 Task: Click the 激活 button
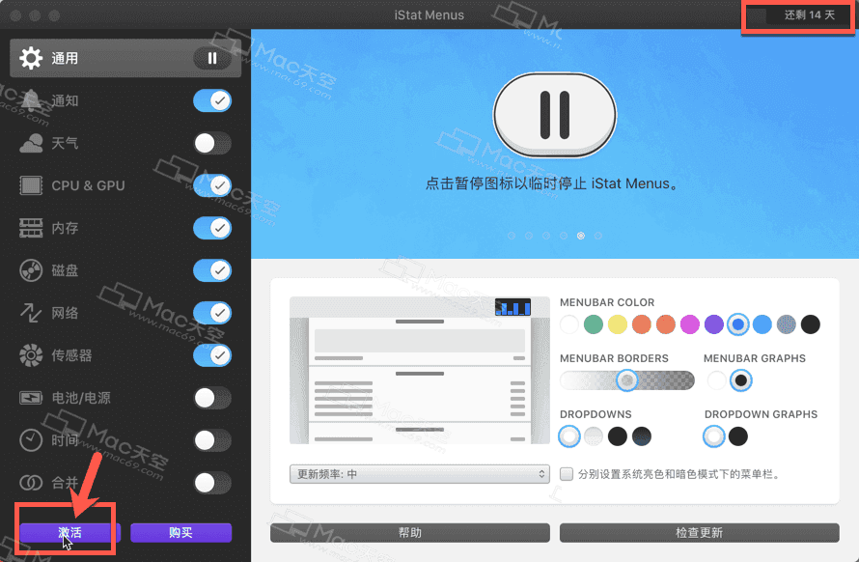click(x=69, y=532)
